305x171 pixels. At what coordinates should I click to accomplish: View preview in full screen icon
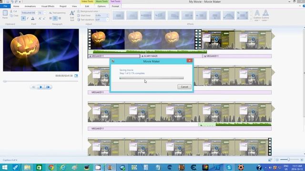click(x=76, y=76)
